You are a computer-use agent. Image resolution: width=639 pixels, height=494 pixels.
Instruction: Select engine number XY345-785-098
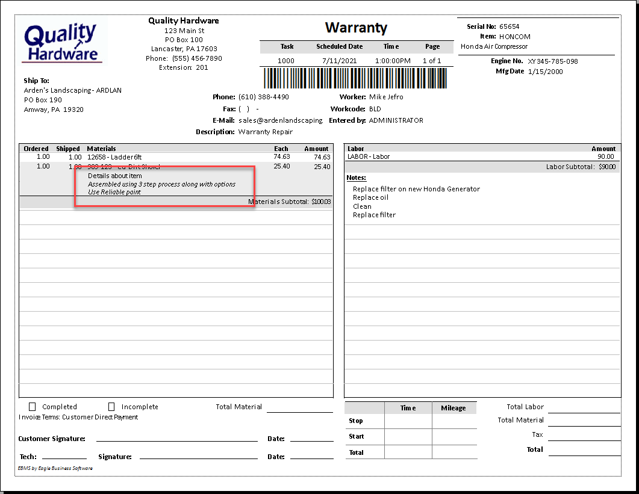553,61
